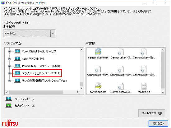
Task: Expand Corel Digital Studio サービス tree node
Action: pos(9,52)
